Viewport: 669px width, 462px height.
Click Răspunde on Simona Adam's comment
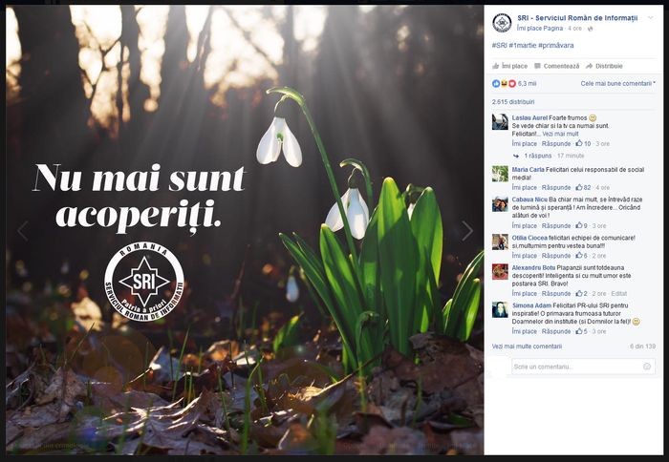pyautogui.click(x=556, y=331)
